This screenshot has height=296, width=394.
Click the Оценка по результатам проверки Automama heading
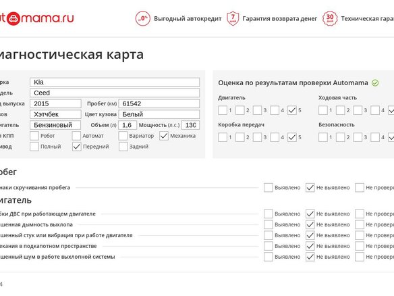pos(293,83)
